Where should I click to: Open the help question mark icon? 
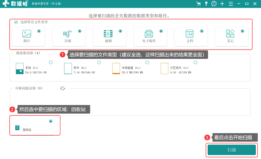214,3
